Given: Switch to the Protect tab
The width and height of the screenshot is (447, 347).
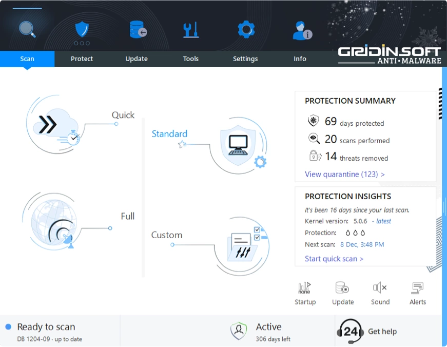Looking at the screenshot, I should coord(82,59).
